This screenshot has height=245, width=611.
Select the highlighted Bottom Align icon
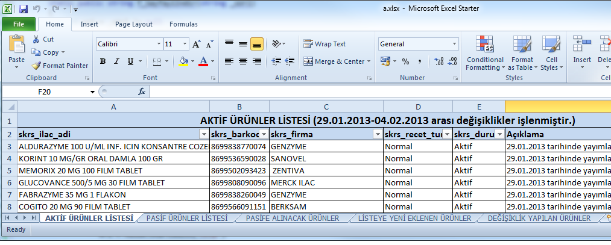(x=257, y=44)
